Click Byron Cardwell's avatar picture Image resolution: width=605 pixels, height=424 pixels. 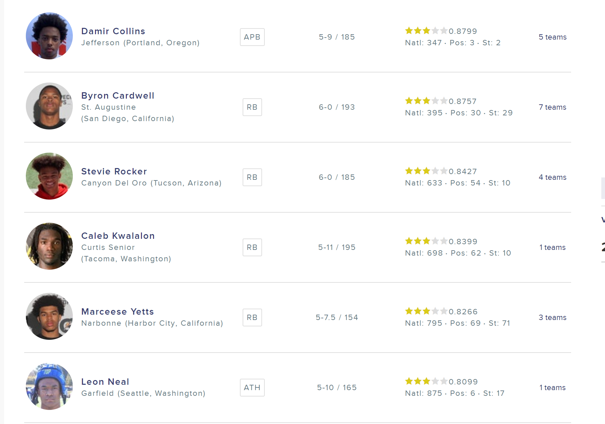click(49, 106)
